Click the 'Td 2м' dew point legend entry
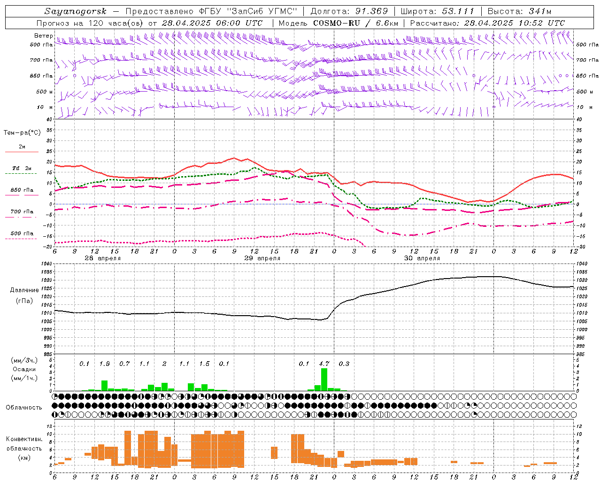Viewport: 601px width, 481px height. [x=22, y=168]
